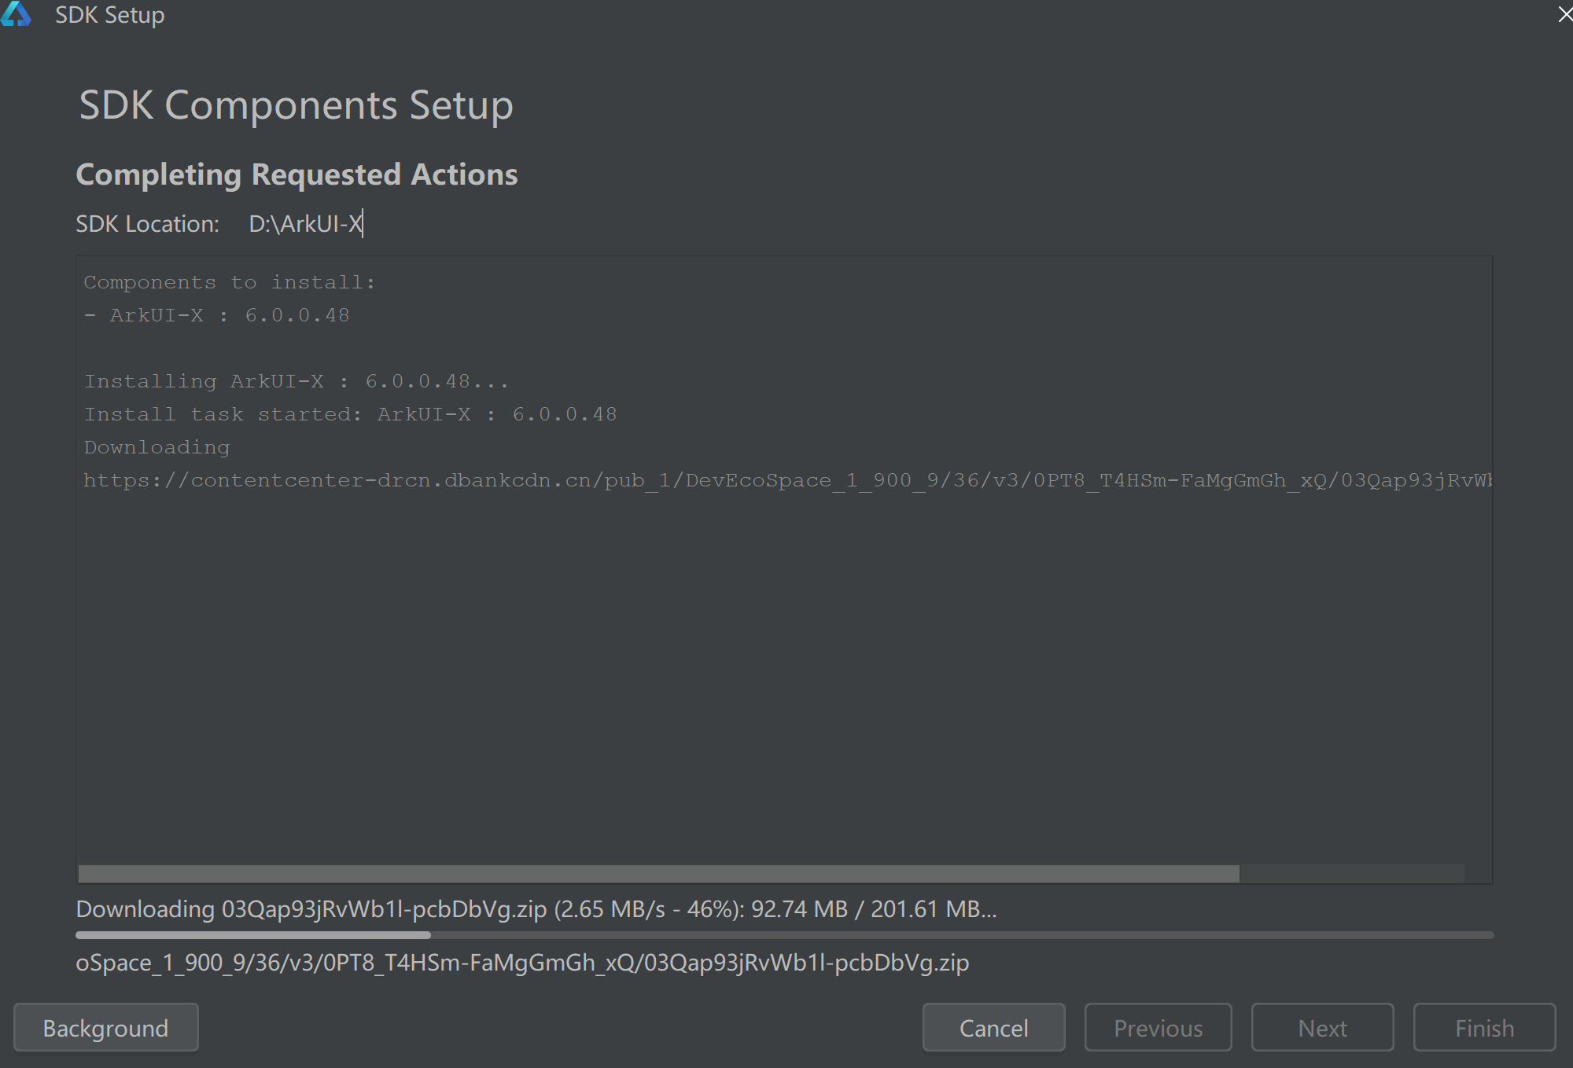The image size is (1573, 1068).
Task: Close the SDK Setup dialog
Action: (x=1564, y=14)
